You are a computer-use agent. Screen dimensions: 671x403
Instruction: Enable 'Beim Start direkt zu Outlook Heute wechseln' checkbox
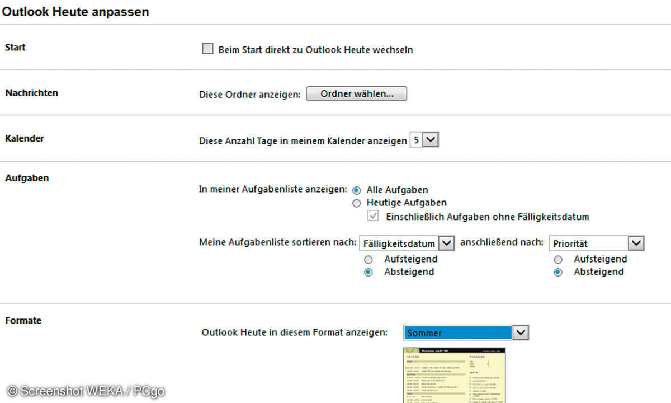[208, 49]
